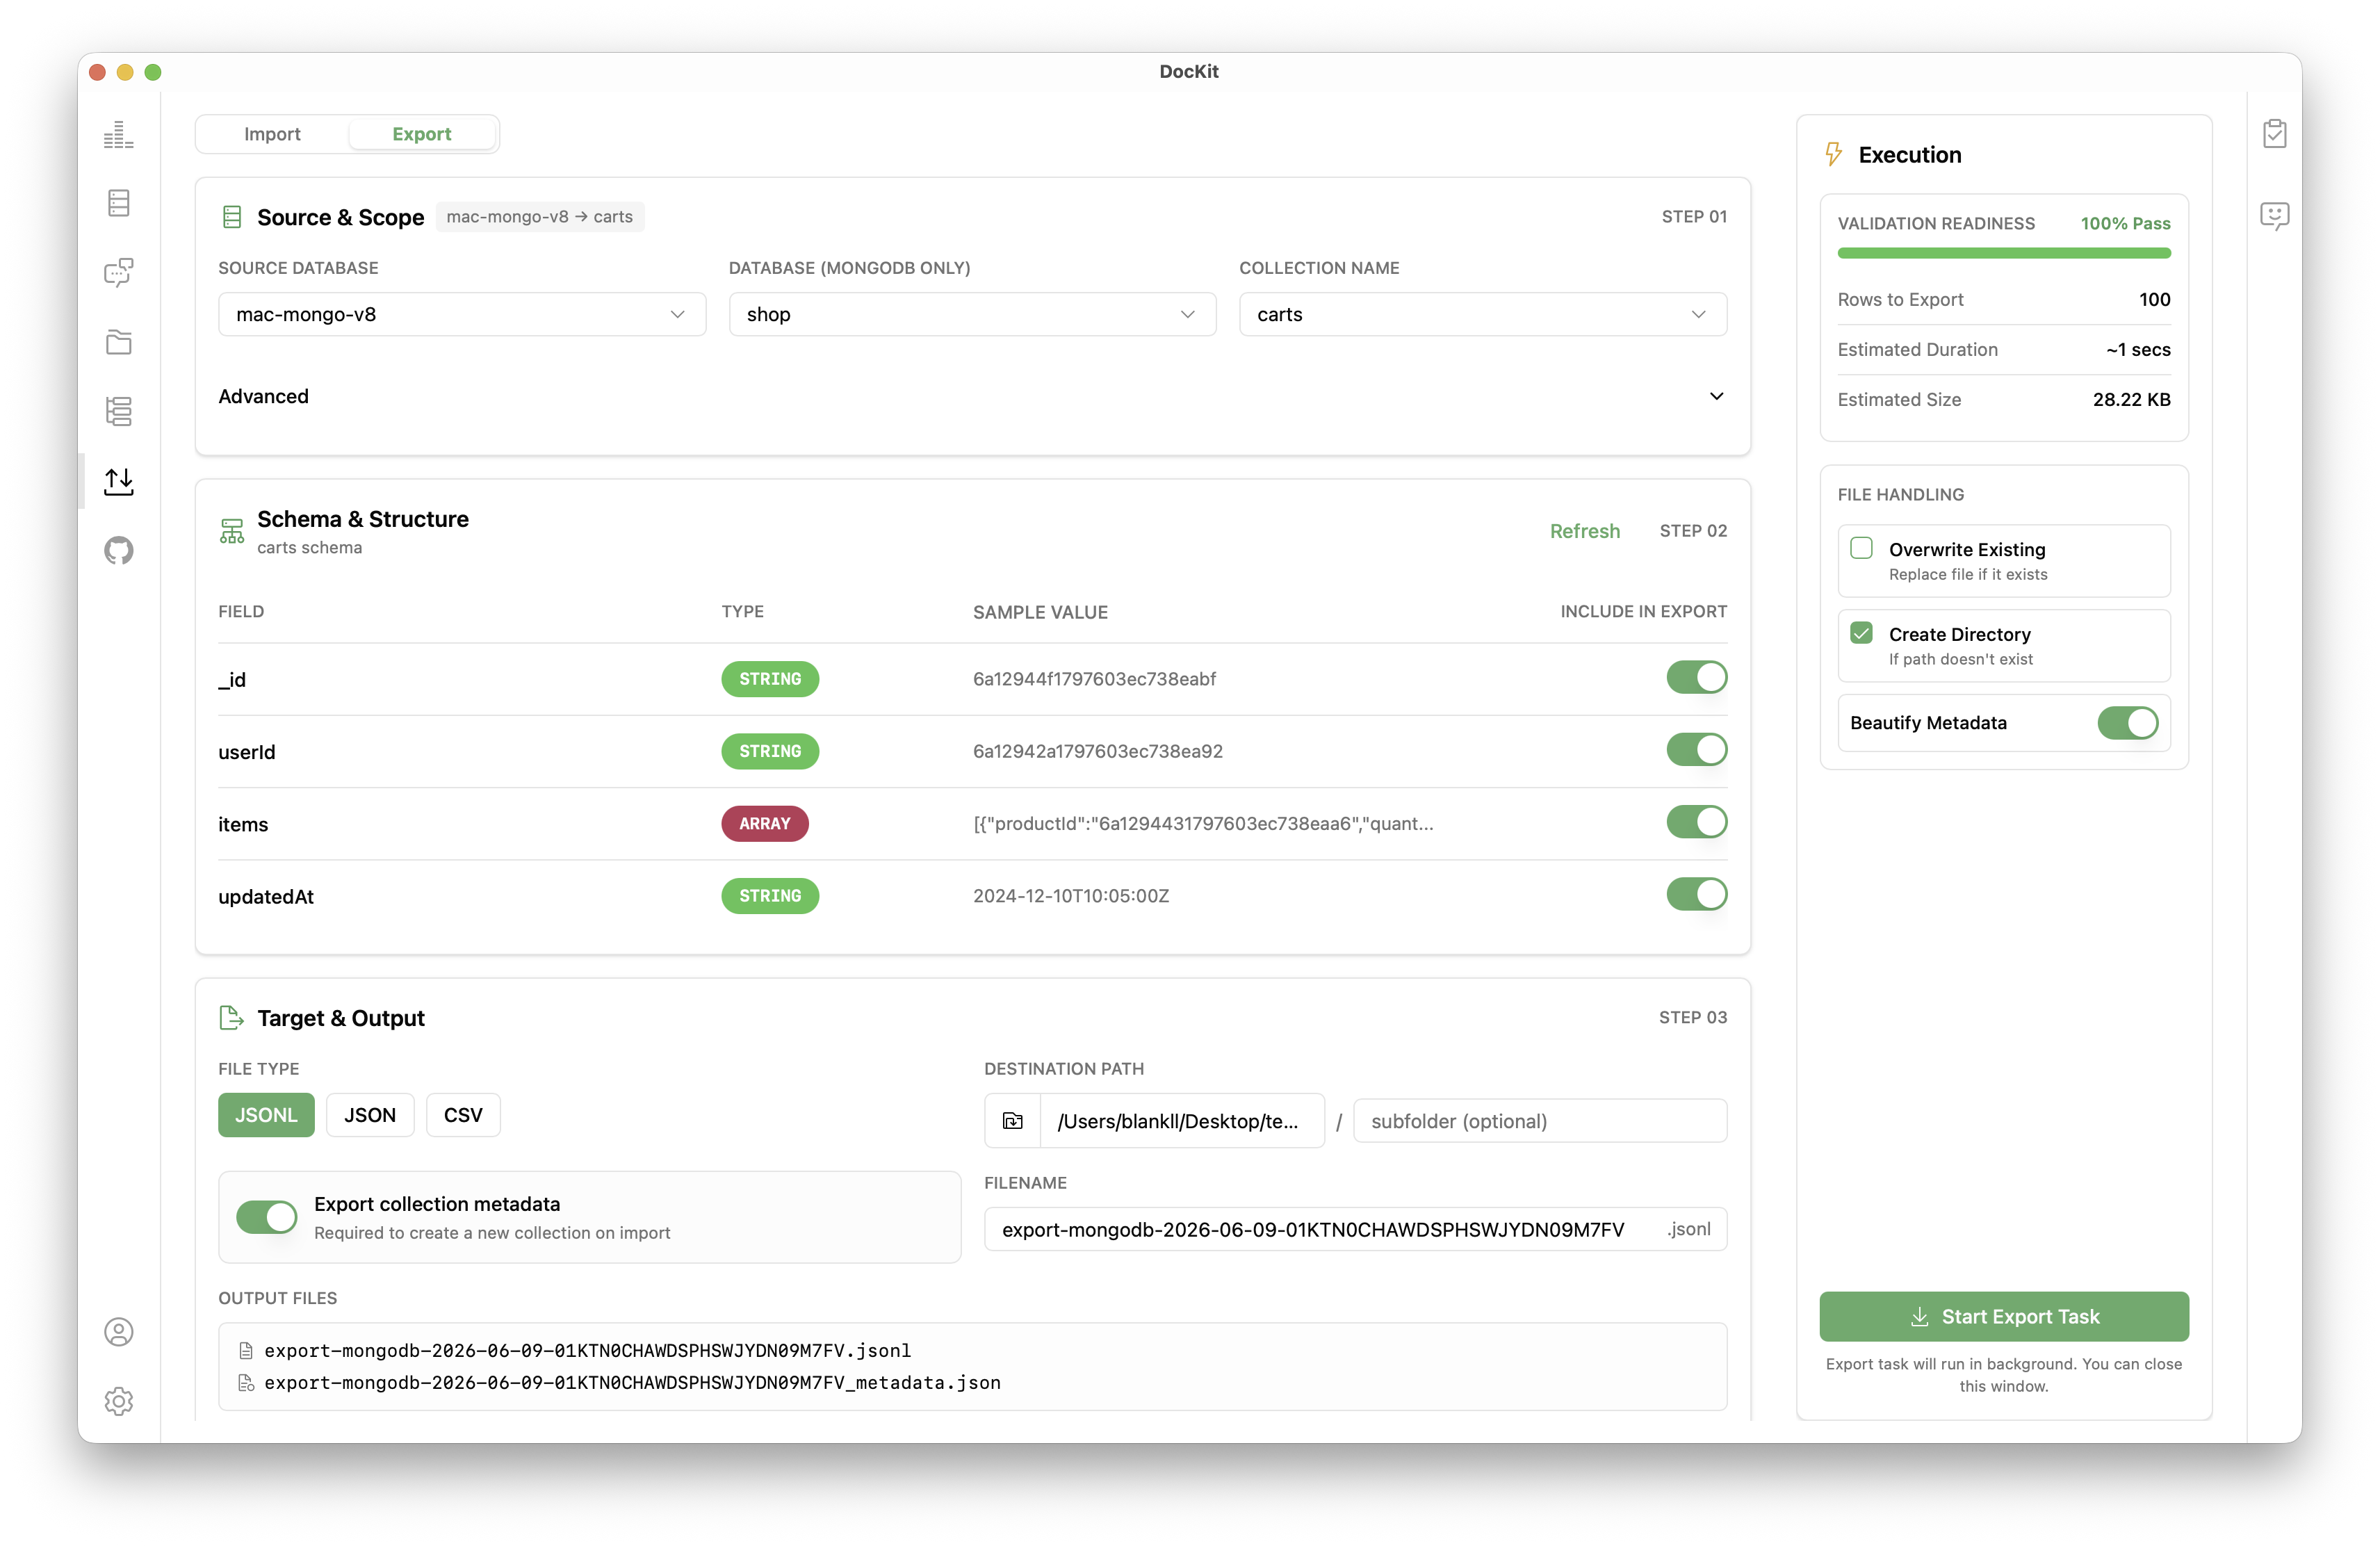
Task: Check the Overwrite Existing checkbox
Action: point(1861,548)
